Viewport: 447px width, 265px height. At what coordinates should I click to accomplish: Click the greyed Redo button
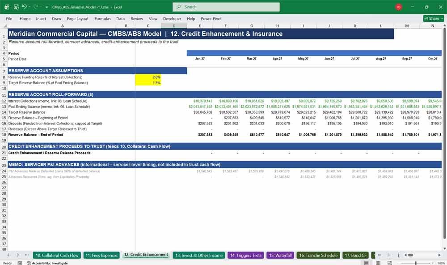[36, 7]
